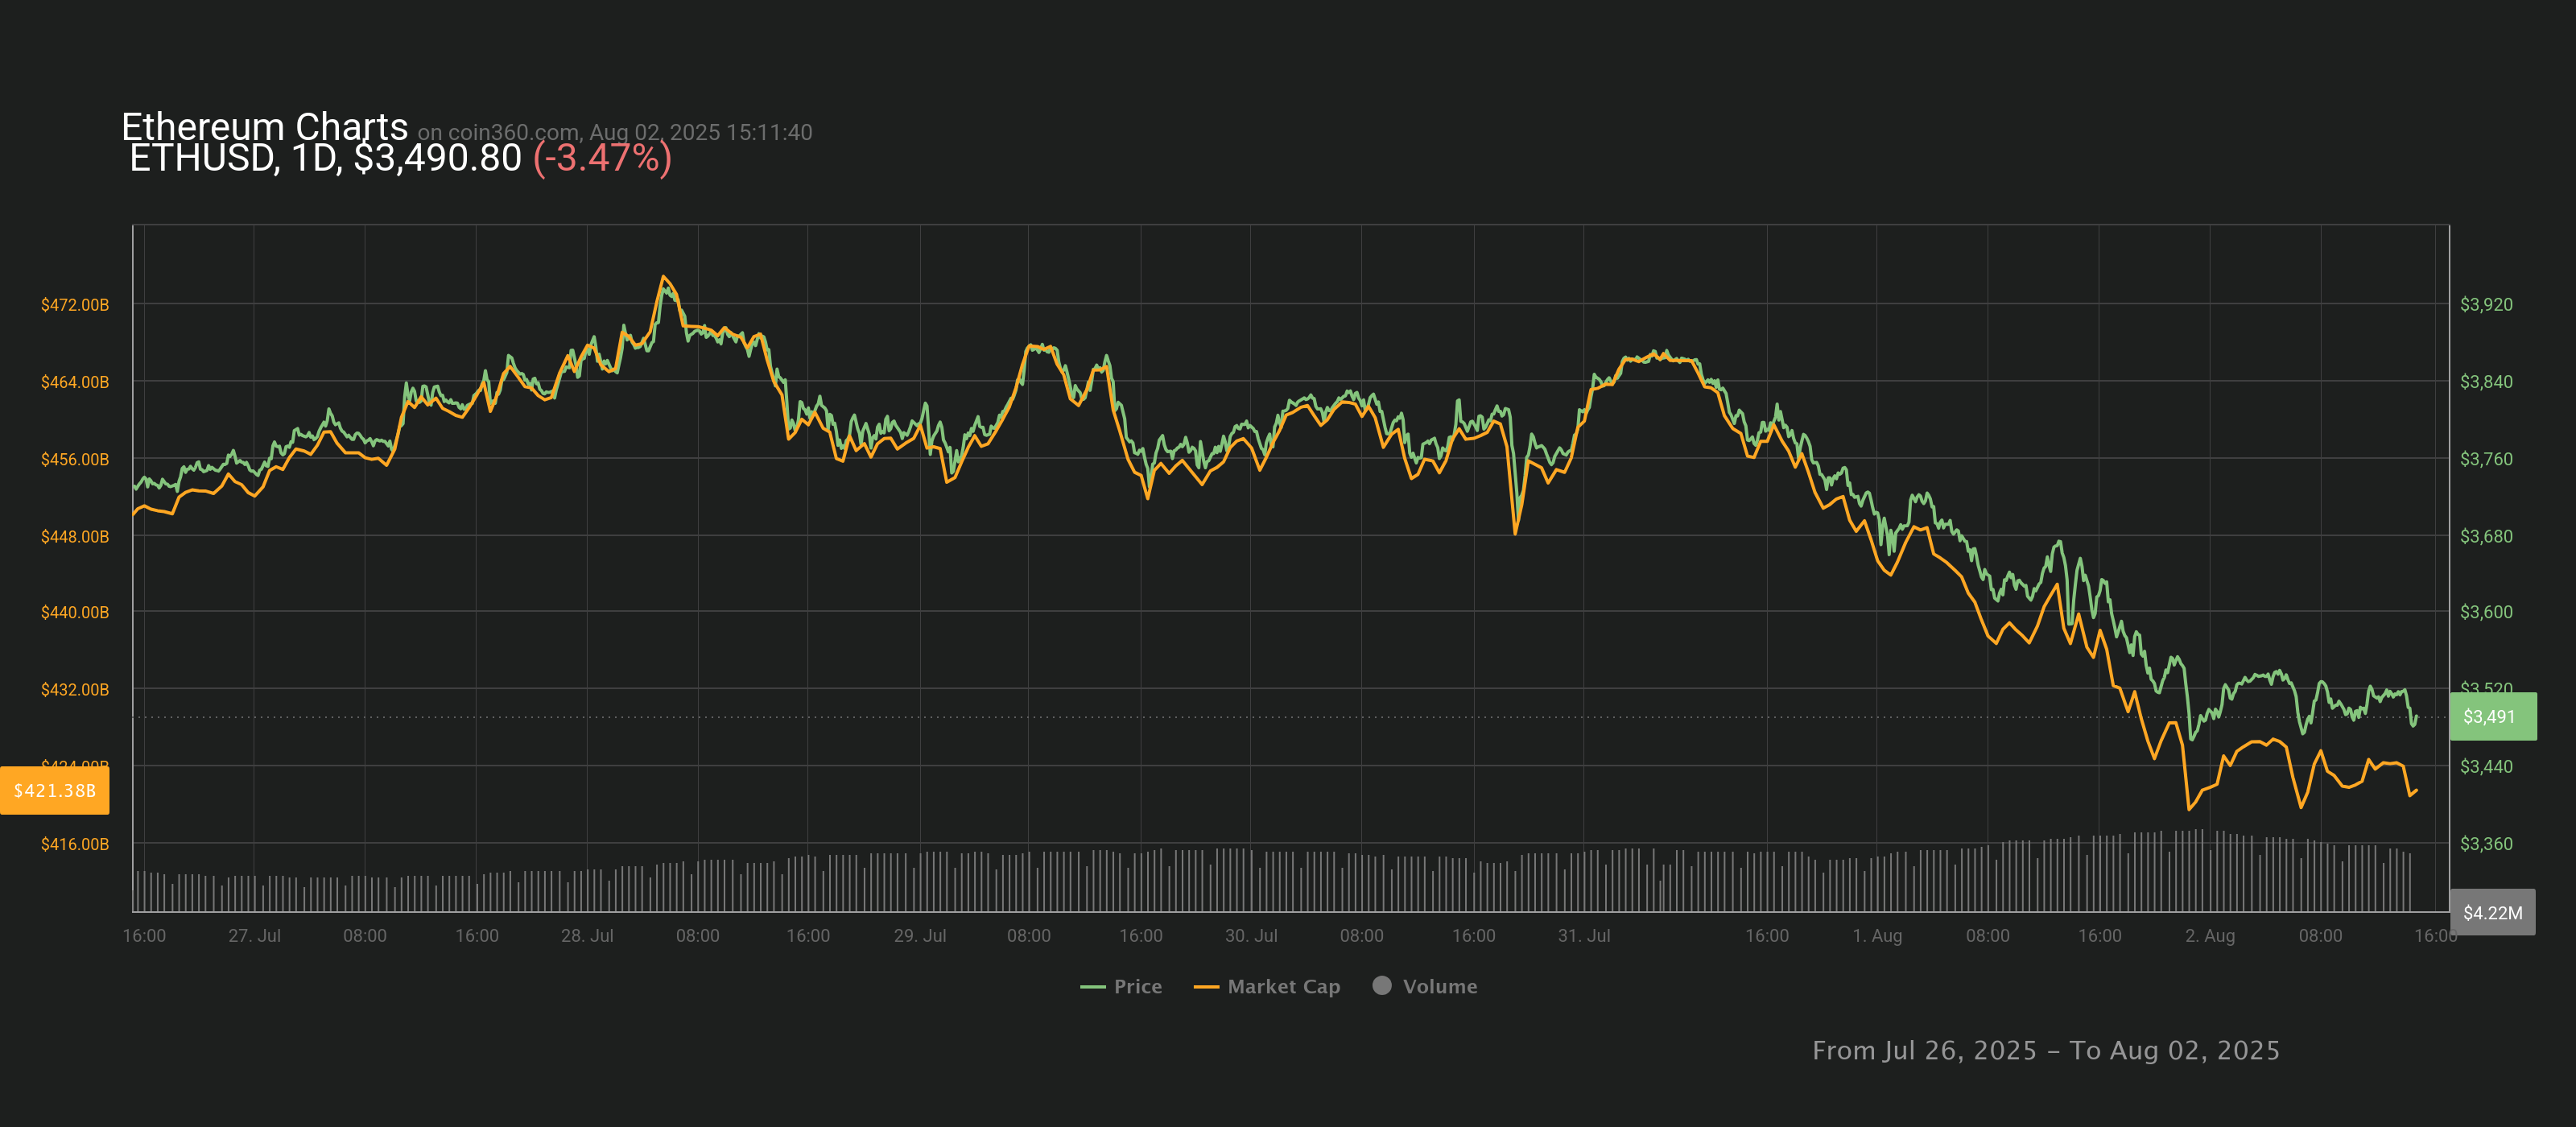
Task: Click the $464.00B market cap axis label
Action: pos(75,382)
